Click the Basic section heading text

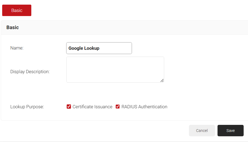point(13,27)
